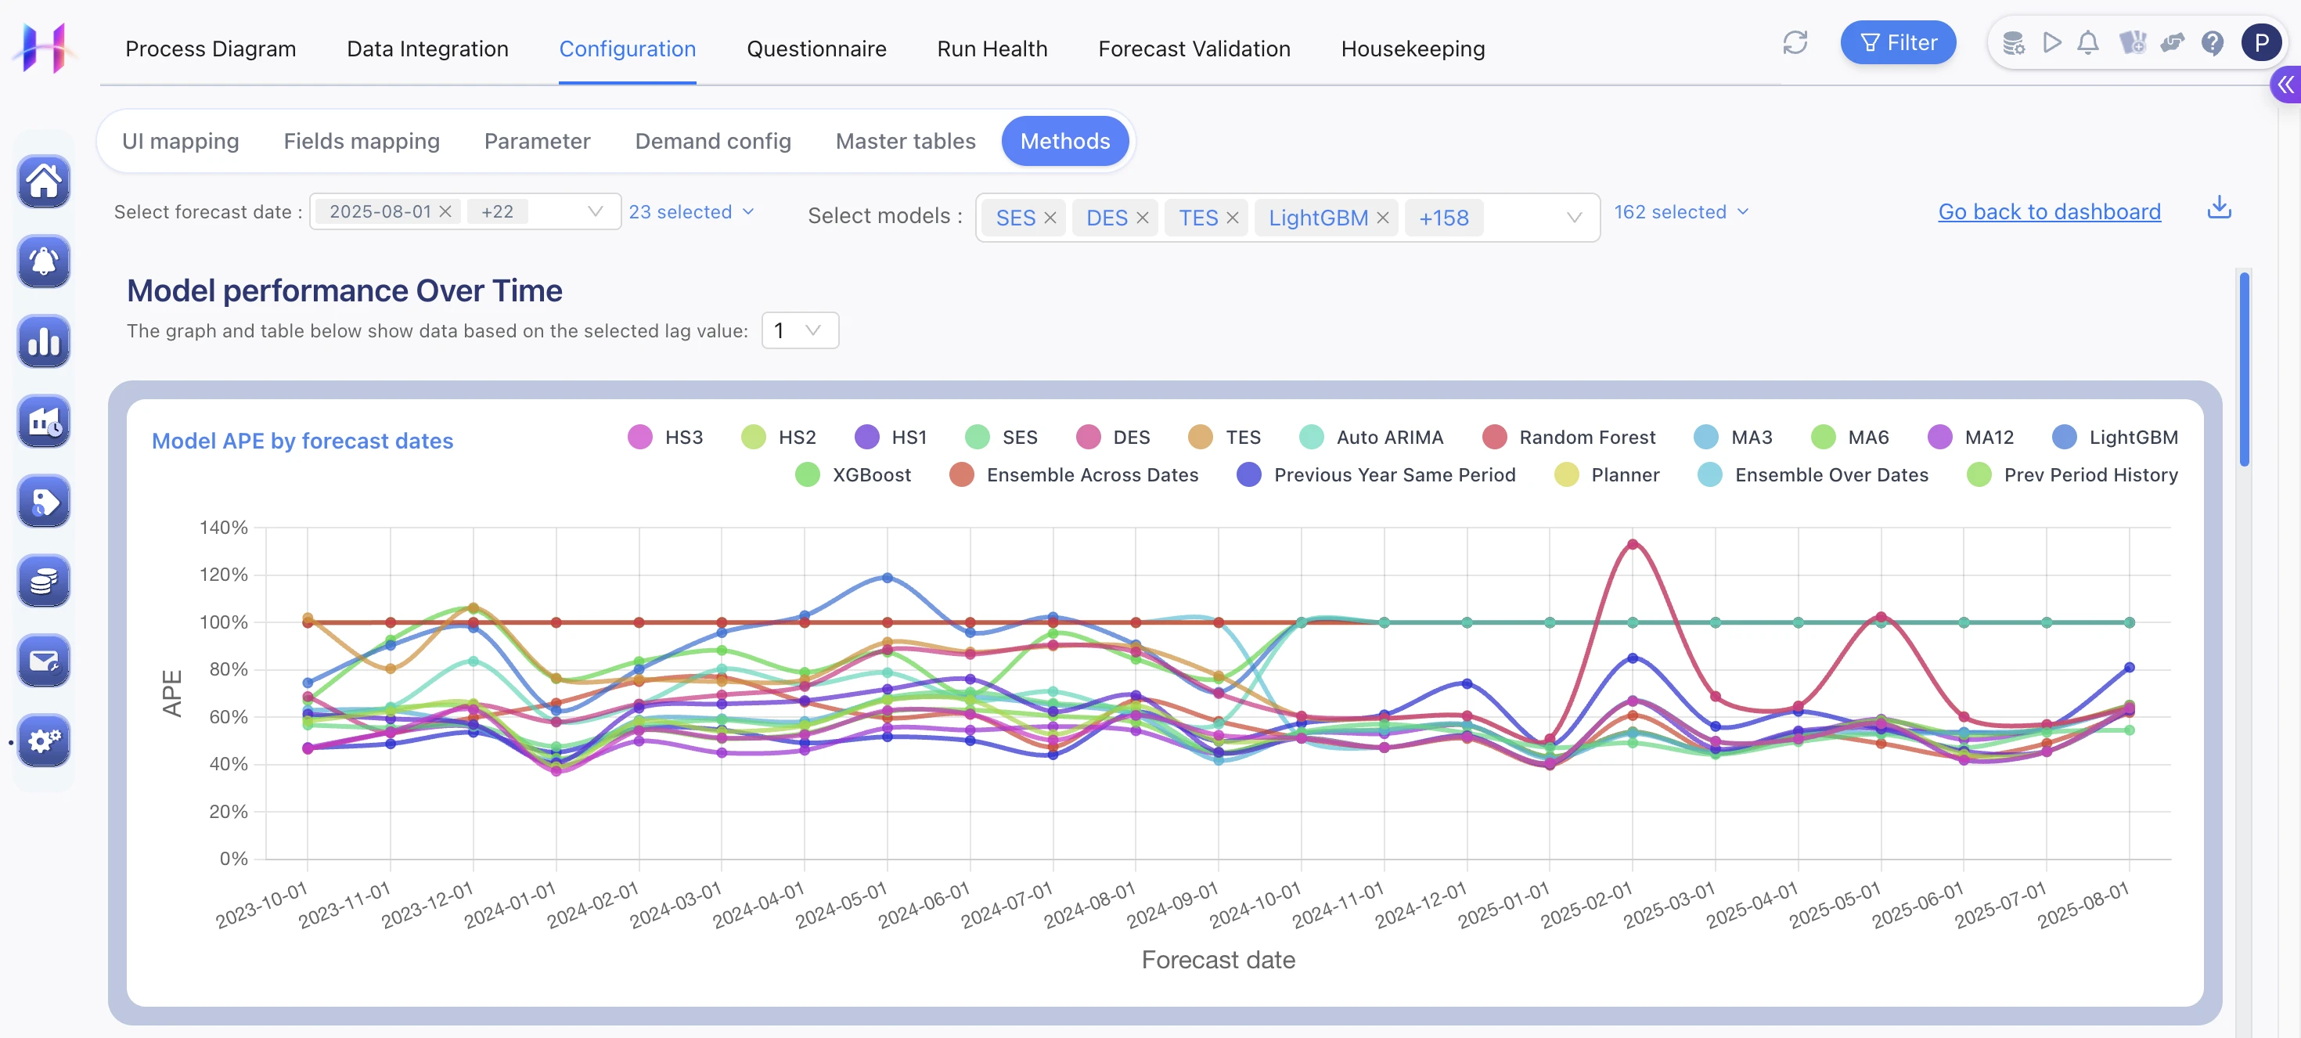Switch to Process Diagram tab
2301x1038 pixels.
pos(211,49)
